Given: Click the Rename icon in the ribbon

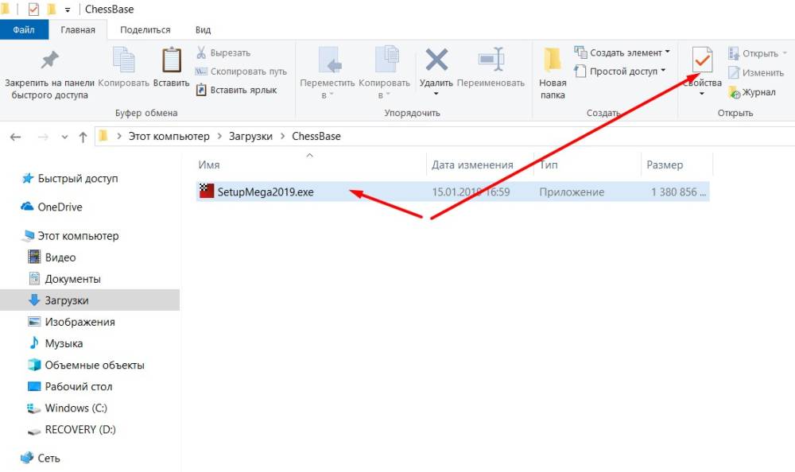Looking at the screenshot, I should pyautogui.click(x=491, y=61).
